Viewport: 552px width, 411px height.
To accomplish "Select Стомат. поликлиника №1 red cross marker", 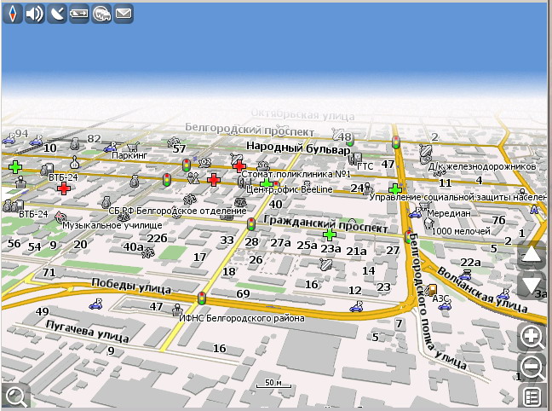I will [x=239, y=165].
